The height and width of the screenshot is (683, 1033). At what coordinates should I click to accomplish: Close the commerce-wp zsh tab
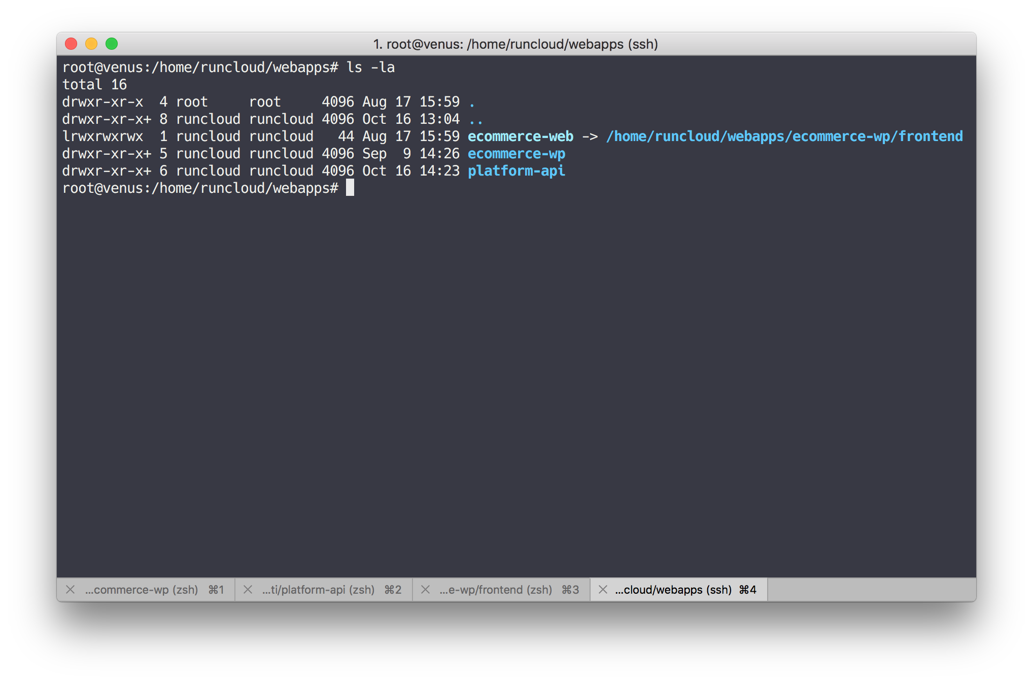(x=71, y=590)
